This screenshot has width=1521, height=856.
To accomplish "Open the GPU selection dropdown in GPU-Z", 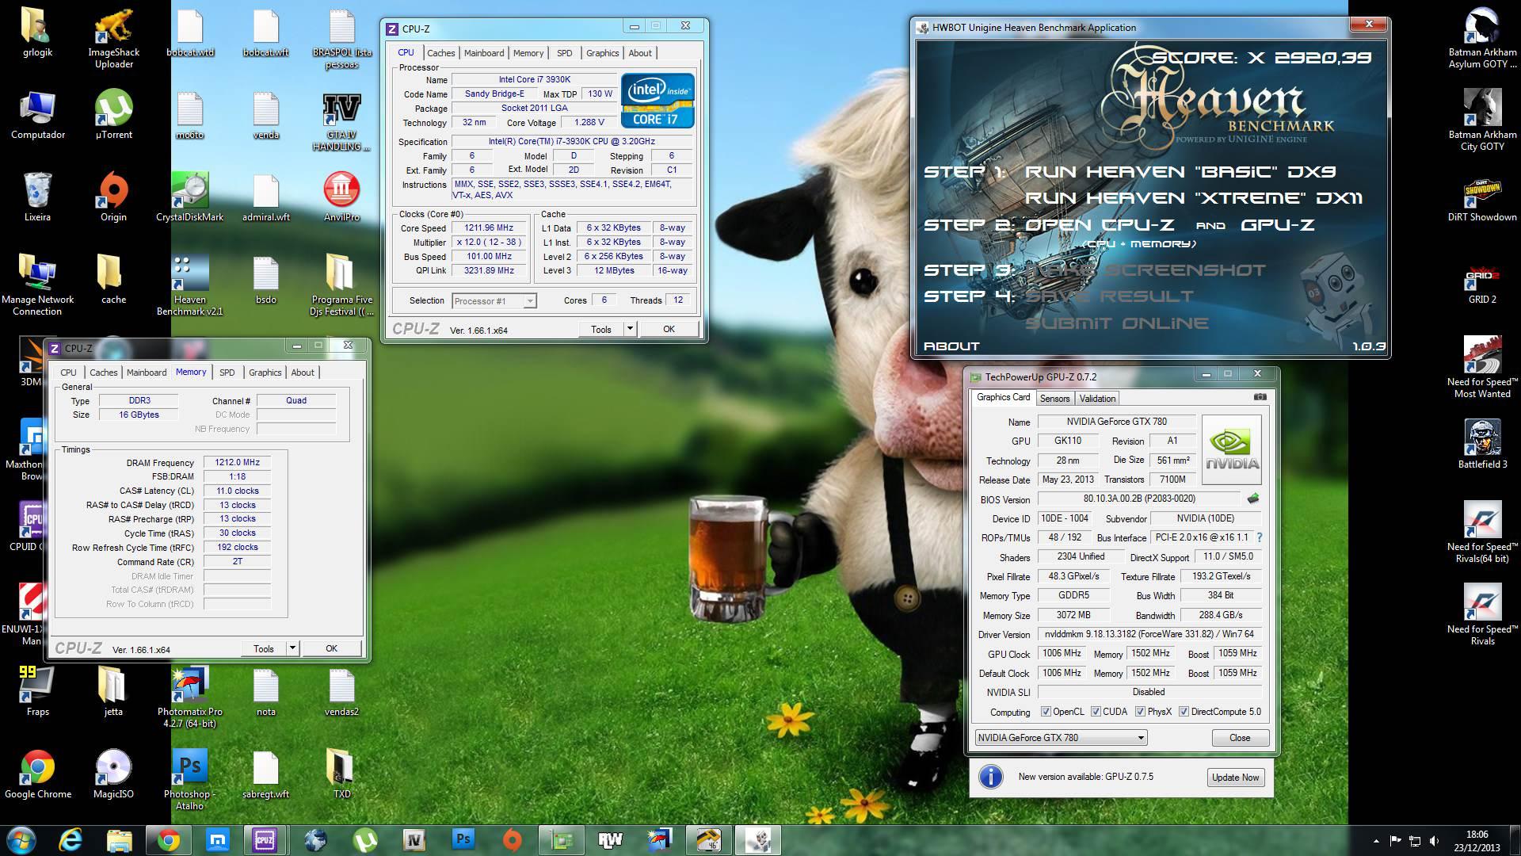I will point(1061,738).
